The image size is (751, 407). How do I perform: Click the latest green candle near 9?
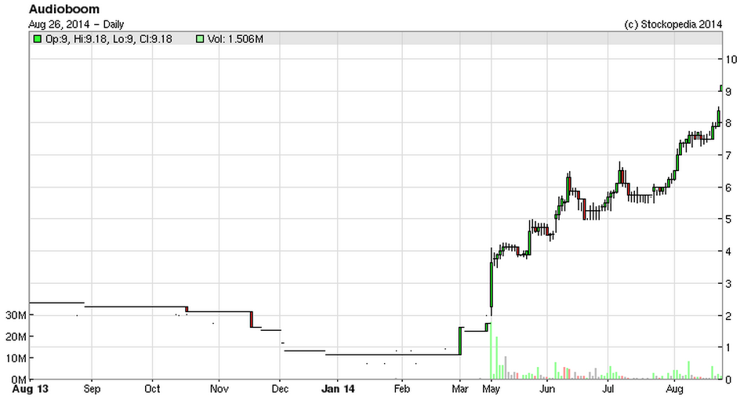point(721,88)
